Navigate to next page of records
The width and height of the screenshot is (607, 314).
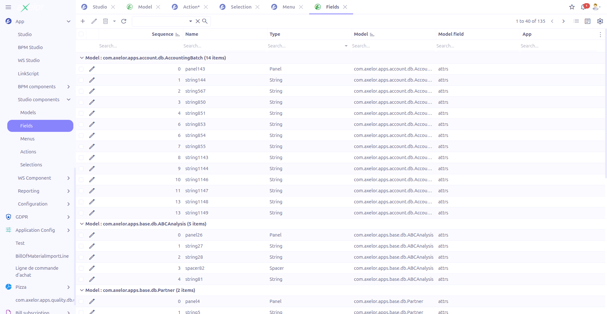563,21
